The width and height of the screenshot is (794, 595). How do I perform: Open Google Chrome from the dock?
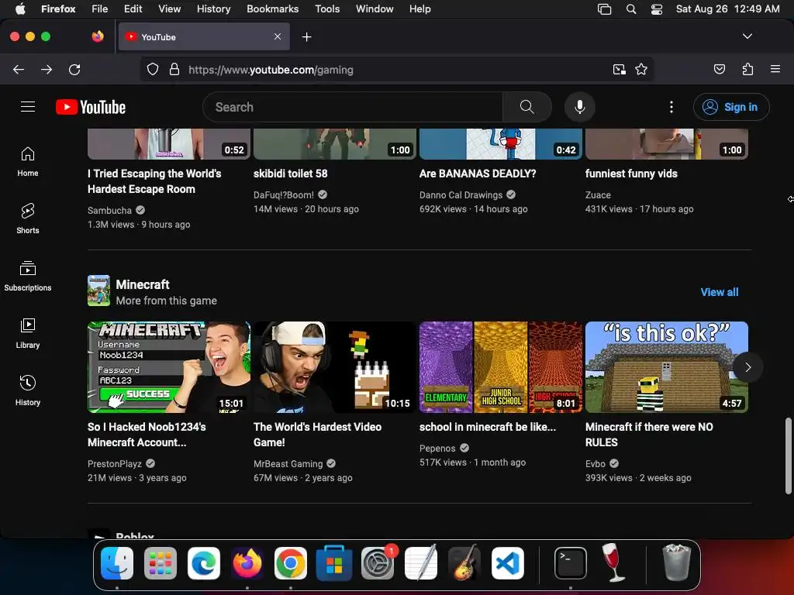click(x=290, y=563)
